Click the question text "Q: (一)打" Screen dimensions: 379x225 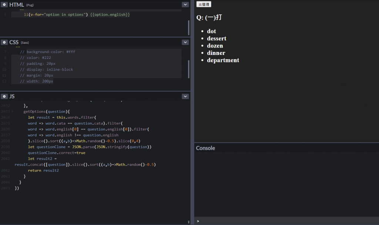pos(209,17)
